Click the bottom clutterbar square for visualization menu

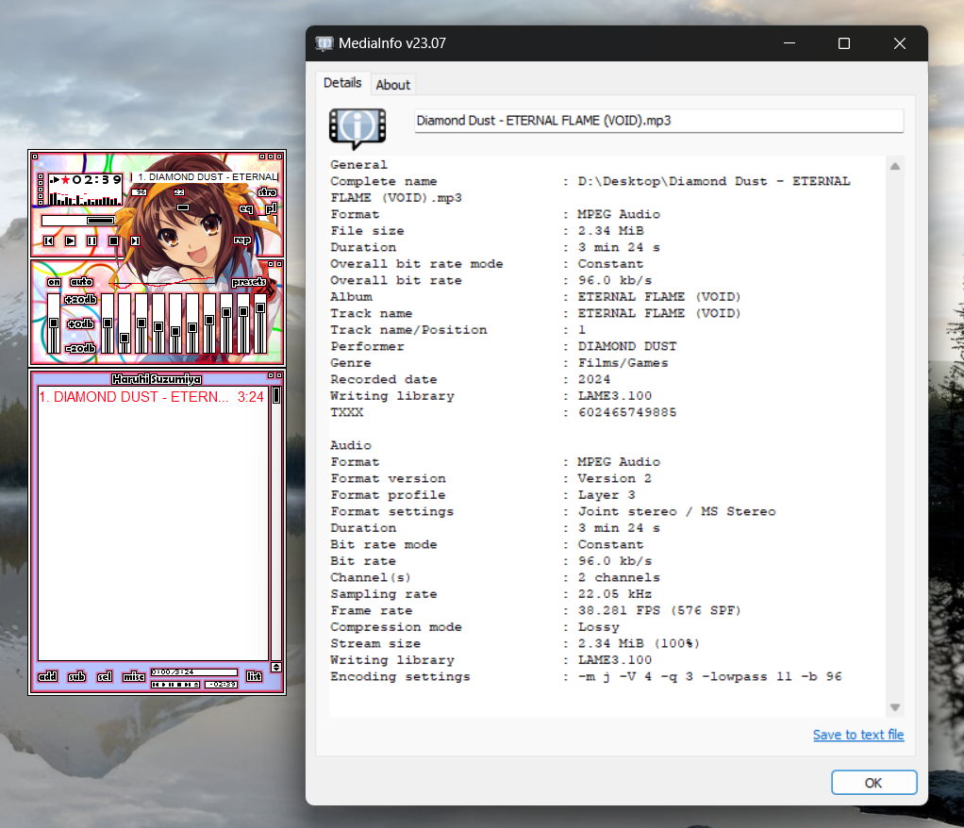[41, 203]
